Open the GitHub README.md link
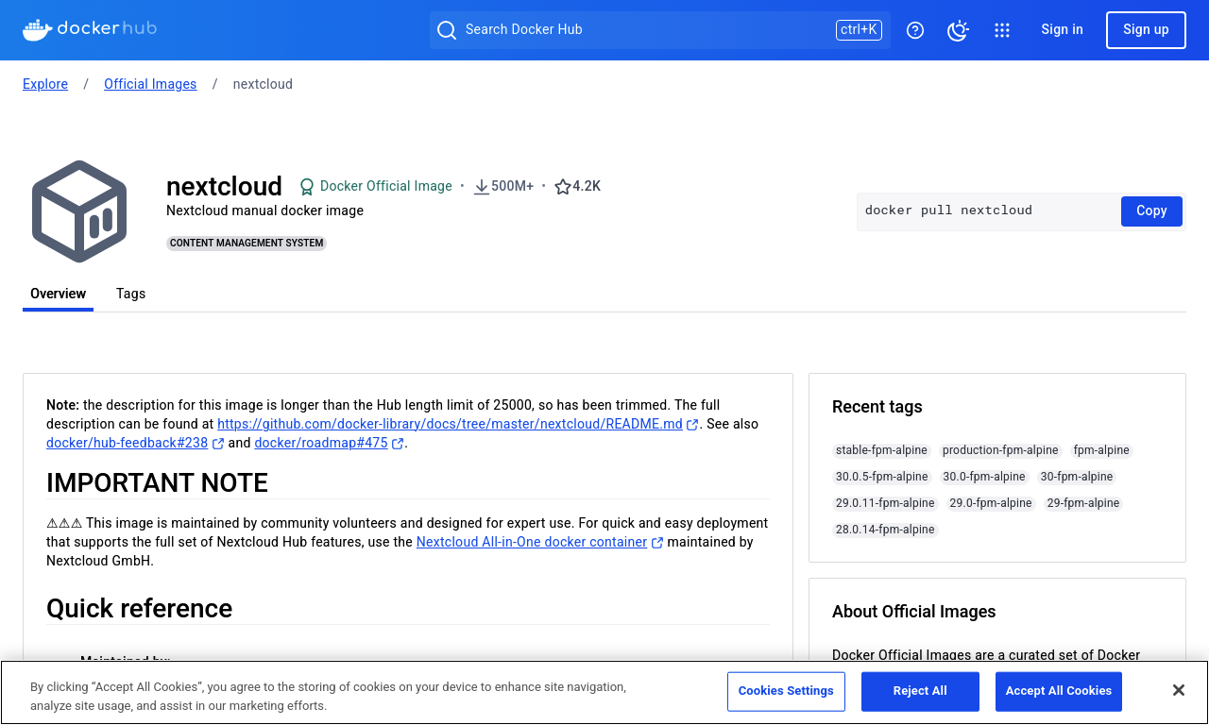Image resolution: width=1209 pixels, height=725 pixels. point(450,425)
